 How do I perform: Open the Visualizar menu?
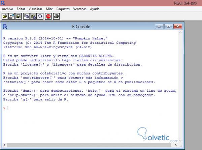coord(35,9)
